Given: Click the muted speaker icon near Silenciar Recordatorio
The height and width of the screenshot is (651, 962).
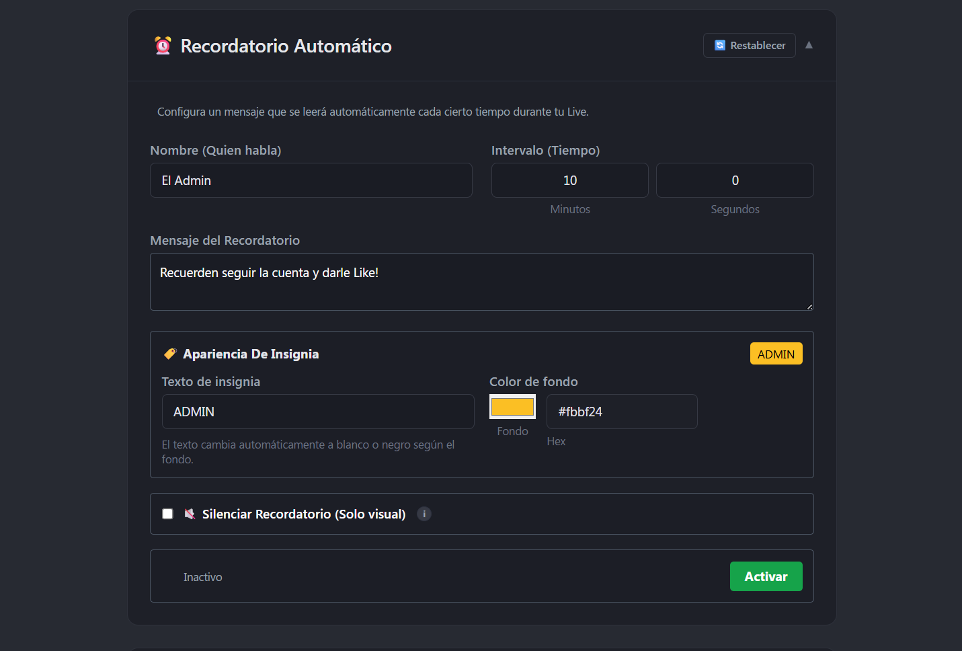Looking at the screenshot, I should pos(189,513).
